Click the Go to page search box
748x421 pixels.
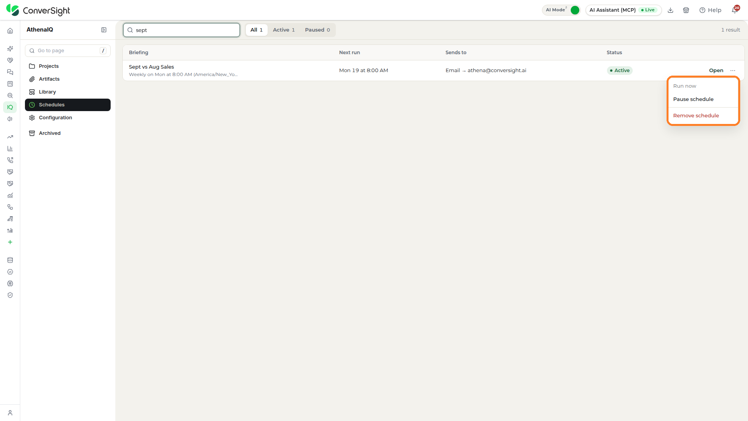68,51
